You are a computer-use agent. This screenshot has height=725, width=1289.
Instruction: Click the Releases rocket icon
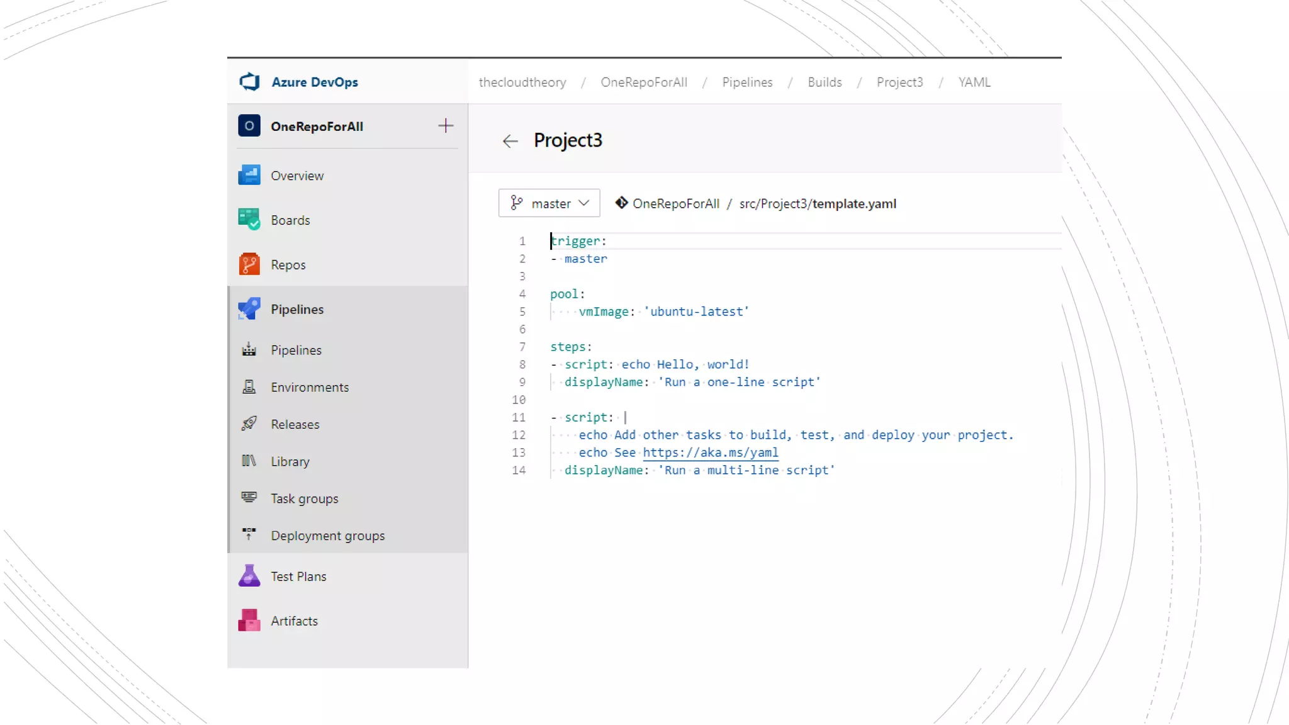pyautogui.click(x=249, y=424)
